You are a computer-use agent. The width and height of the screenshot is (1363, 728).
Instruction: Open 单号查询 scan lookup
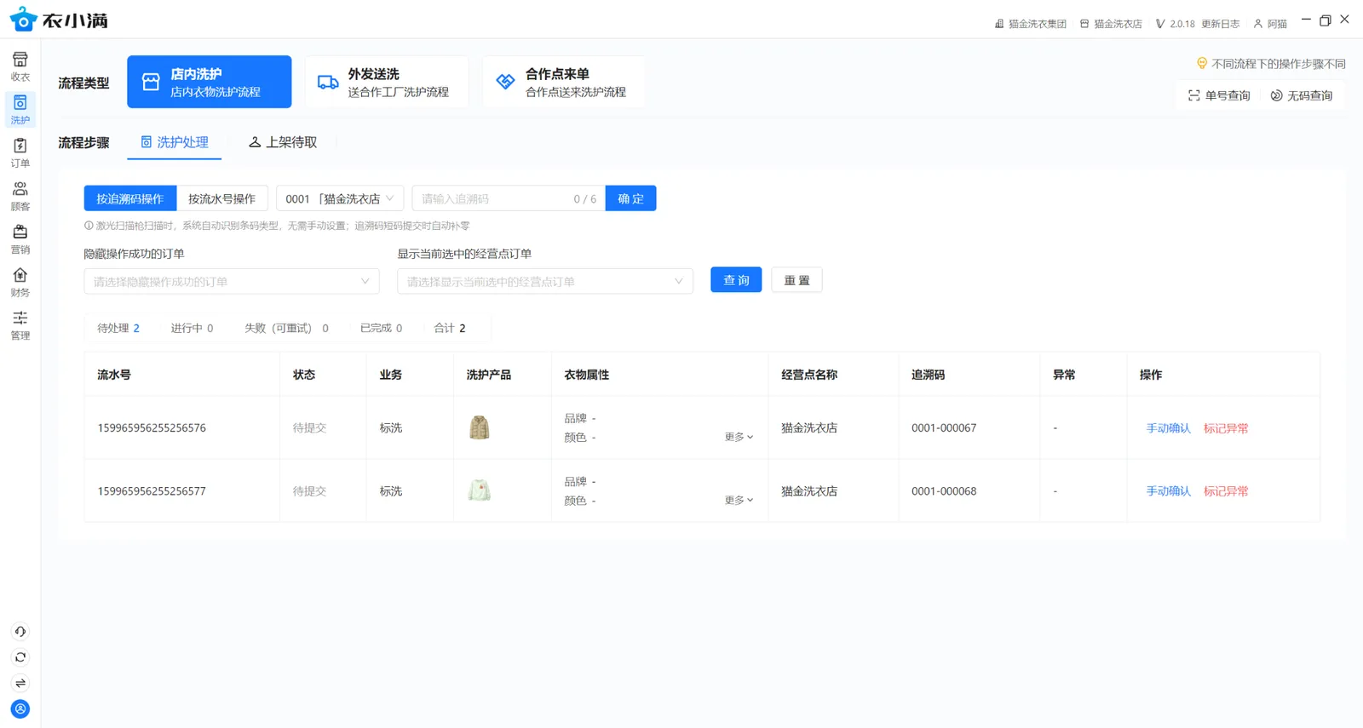tap(1219, 95)
